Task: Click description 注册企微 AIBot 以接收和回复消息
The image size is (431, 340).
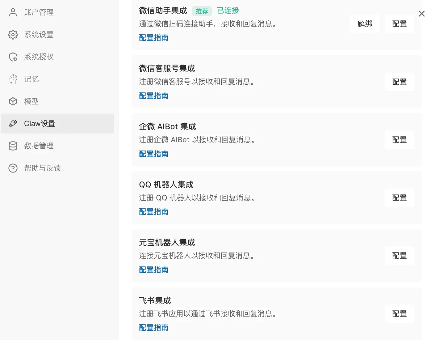Action: click(198, 140)
